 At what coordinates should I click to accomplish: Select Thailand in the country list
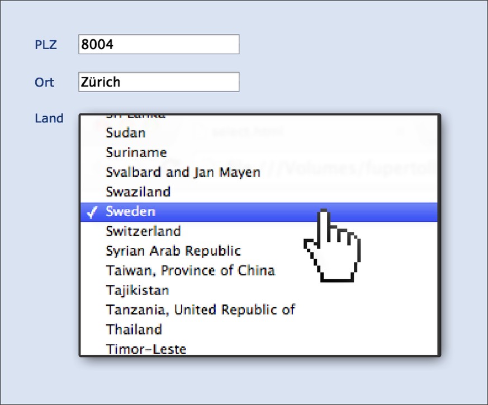259,330
